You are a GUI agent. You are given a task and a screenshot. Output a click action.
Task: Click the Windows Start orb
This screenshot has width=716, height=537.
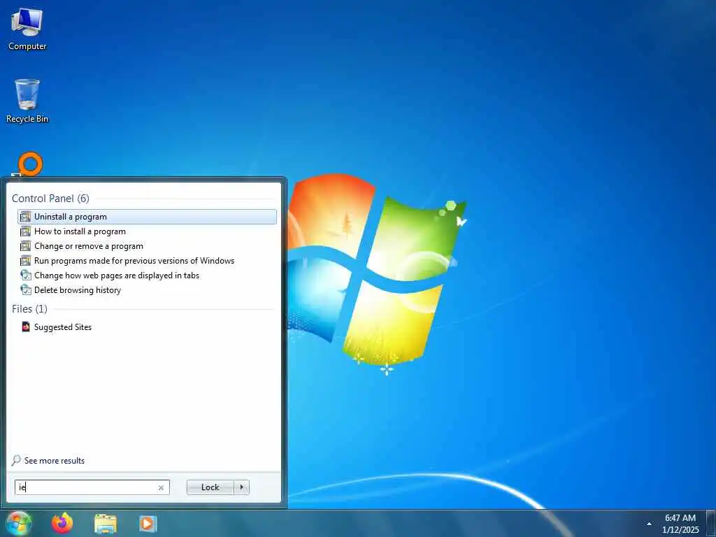pyautogui.click(x=18, y=523)
